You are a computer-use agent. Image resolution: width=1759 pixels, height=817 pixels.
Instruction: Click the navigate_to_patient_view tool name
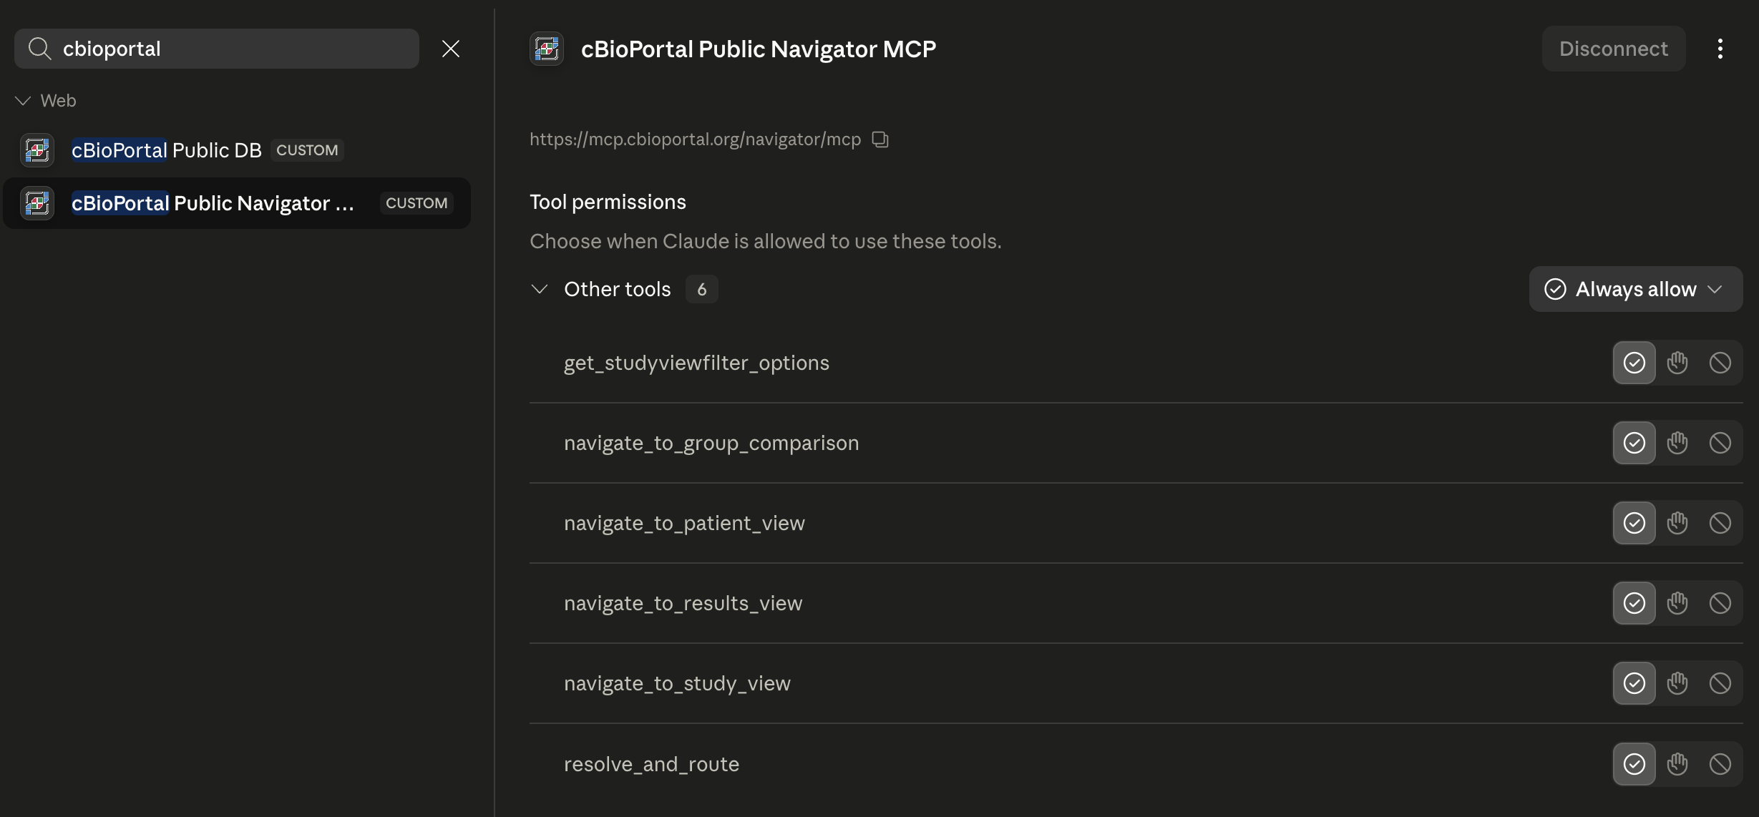684,524
